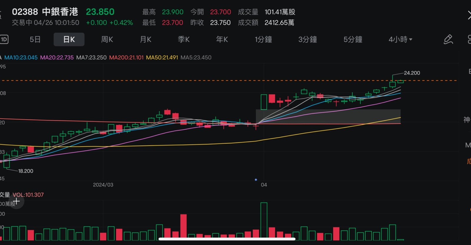The height and width of the screenshot is (245, 471).
Task: Switch to 年K yearly chart
Action: tap(222, 39)
